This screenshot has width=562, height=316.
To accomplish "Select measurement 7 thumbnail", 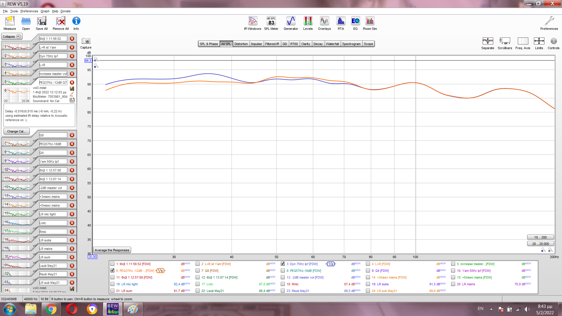I will coord(17,144).
